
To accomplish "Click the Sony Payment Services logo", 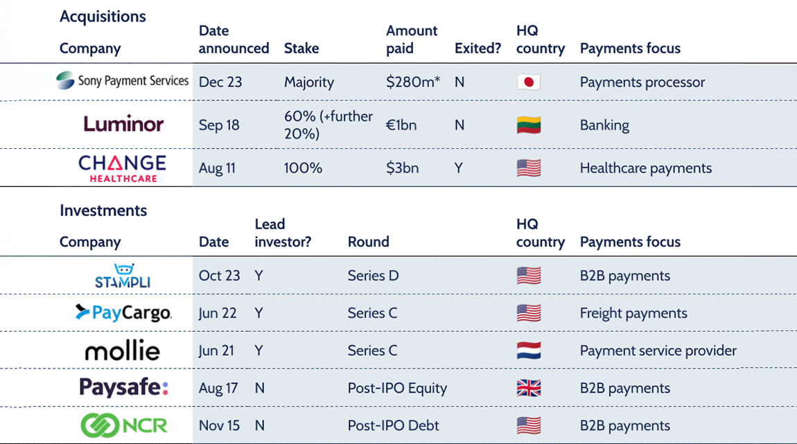I will (x=123, y=81).
